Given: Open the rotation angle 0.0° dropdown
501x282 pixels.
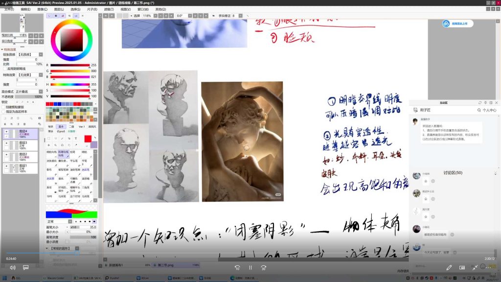Looking at the screenshot, I should click(190, 15).
